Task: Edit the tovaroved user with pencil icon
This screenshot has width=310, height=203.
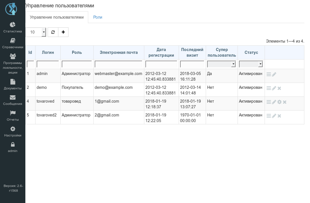Action: 274,102
